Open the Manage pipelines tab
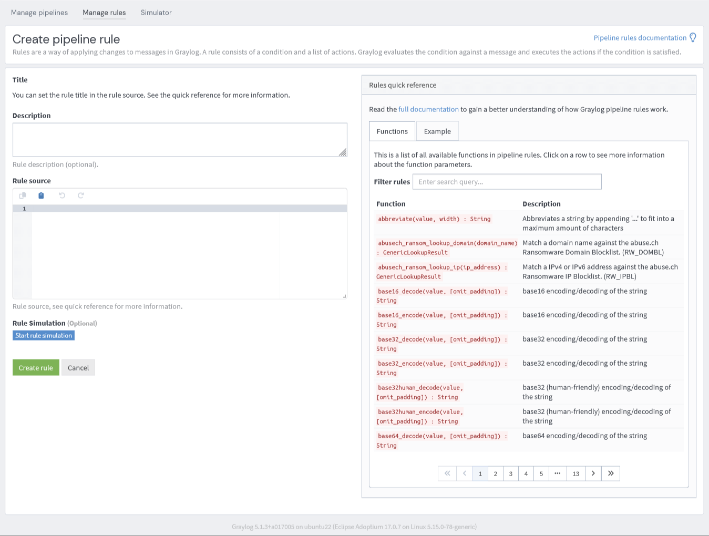709x536 pixels. click(x=39, y=13)
